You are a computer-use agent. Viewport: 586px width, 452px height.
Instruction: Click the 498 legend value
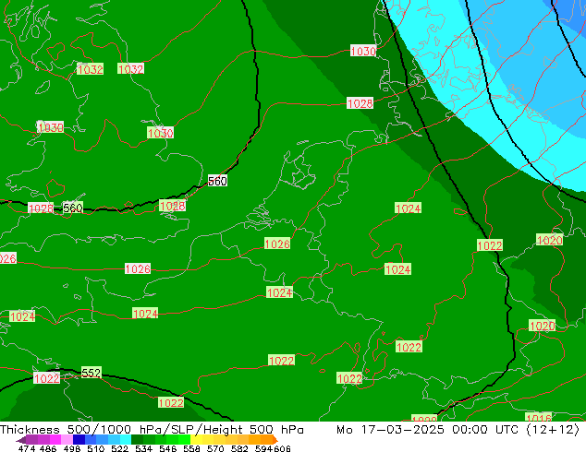(72, 448)
